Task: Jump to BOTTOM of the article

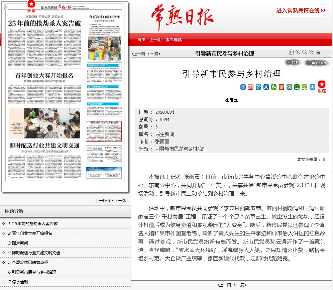Action: [317, 63]
